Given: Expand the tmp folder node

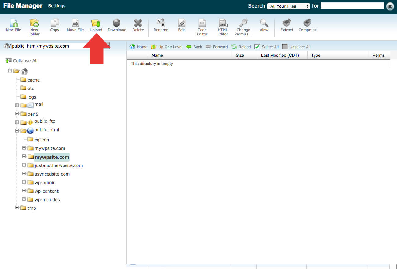Looking at the screenshot, I should (x=17, y=208).
